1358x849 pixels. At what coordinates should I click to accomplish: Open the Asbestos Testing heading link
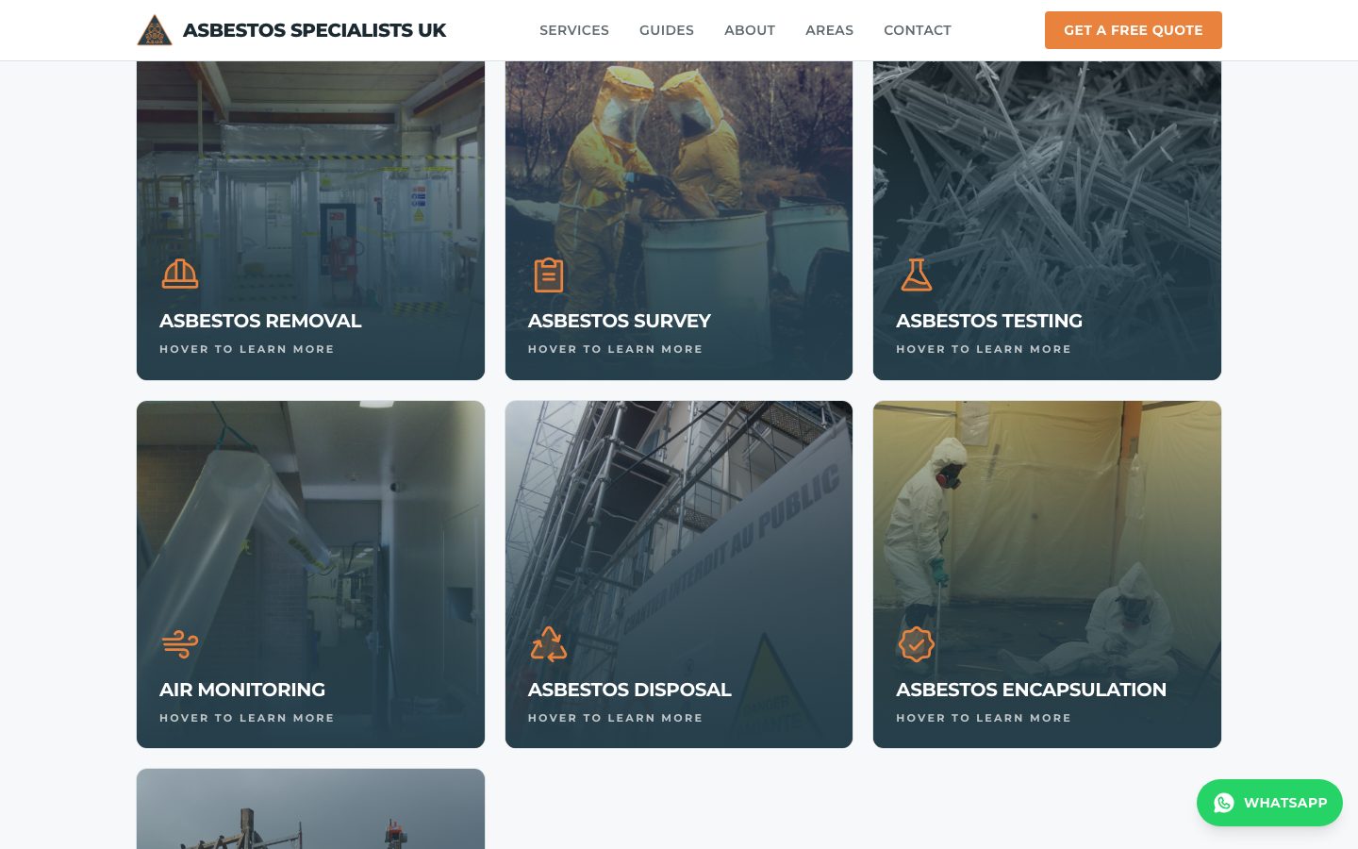(989, 321)
